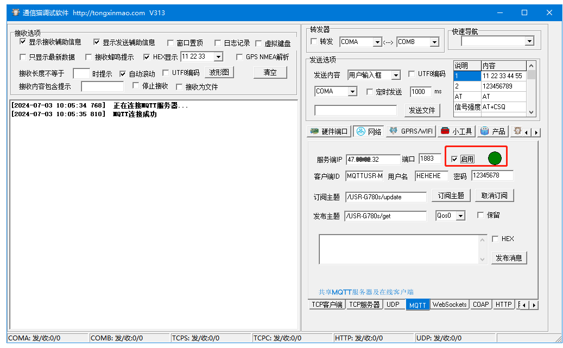
Task: Switch to the UDP tab
Action: click(393, 305)
